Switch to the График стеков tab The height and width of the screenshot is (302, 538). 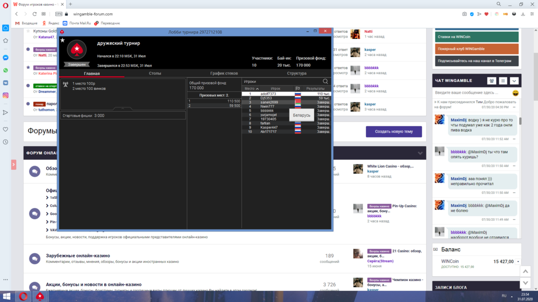pyautogui.click(x=224, y=73)
